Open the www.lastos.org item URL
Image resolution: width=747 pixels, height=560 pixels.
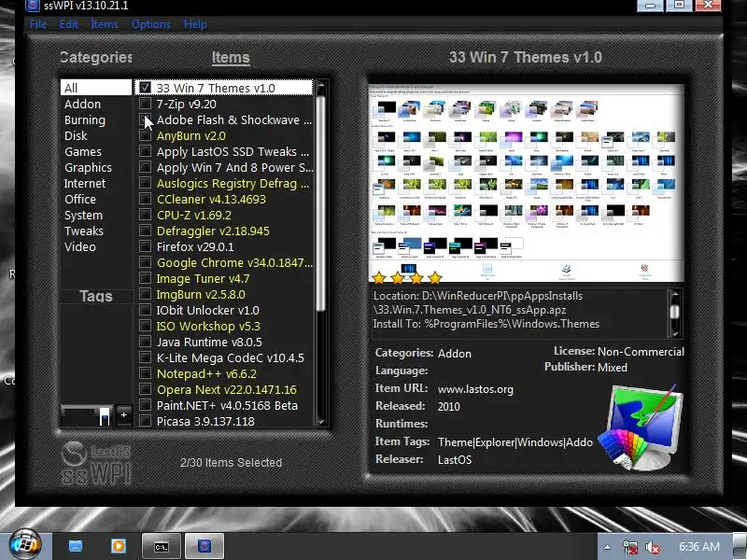click(x=475, y=389)
